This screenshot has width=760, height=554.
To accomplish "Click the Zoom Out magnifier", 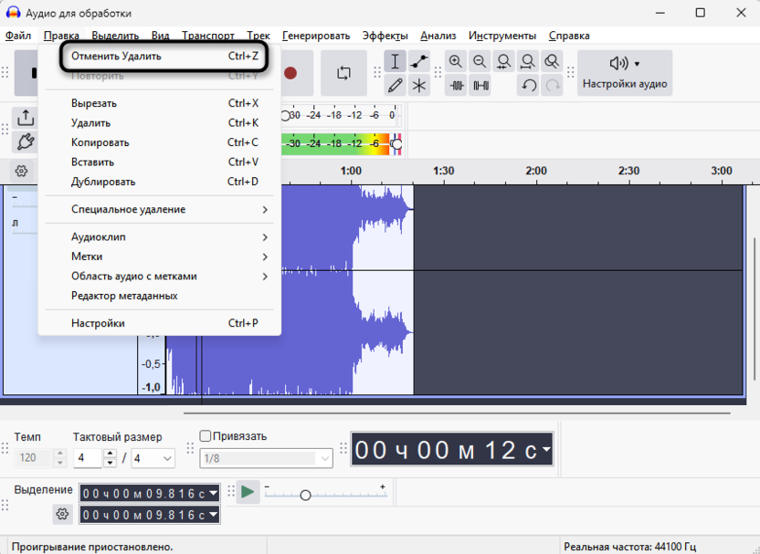I will 480,62.
